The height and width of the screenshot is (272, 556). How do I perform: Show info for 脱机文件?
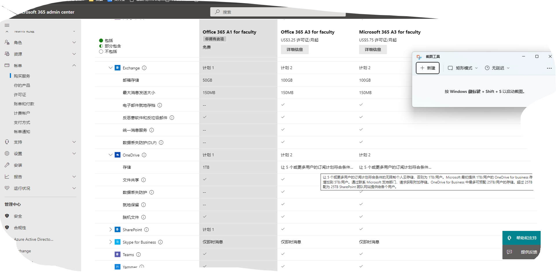click(x=144, y=217)
